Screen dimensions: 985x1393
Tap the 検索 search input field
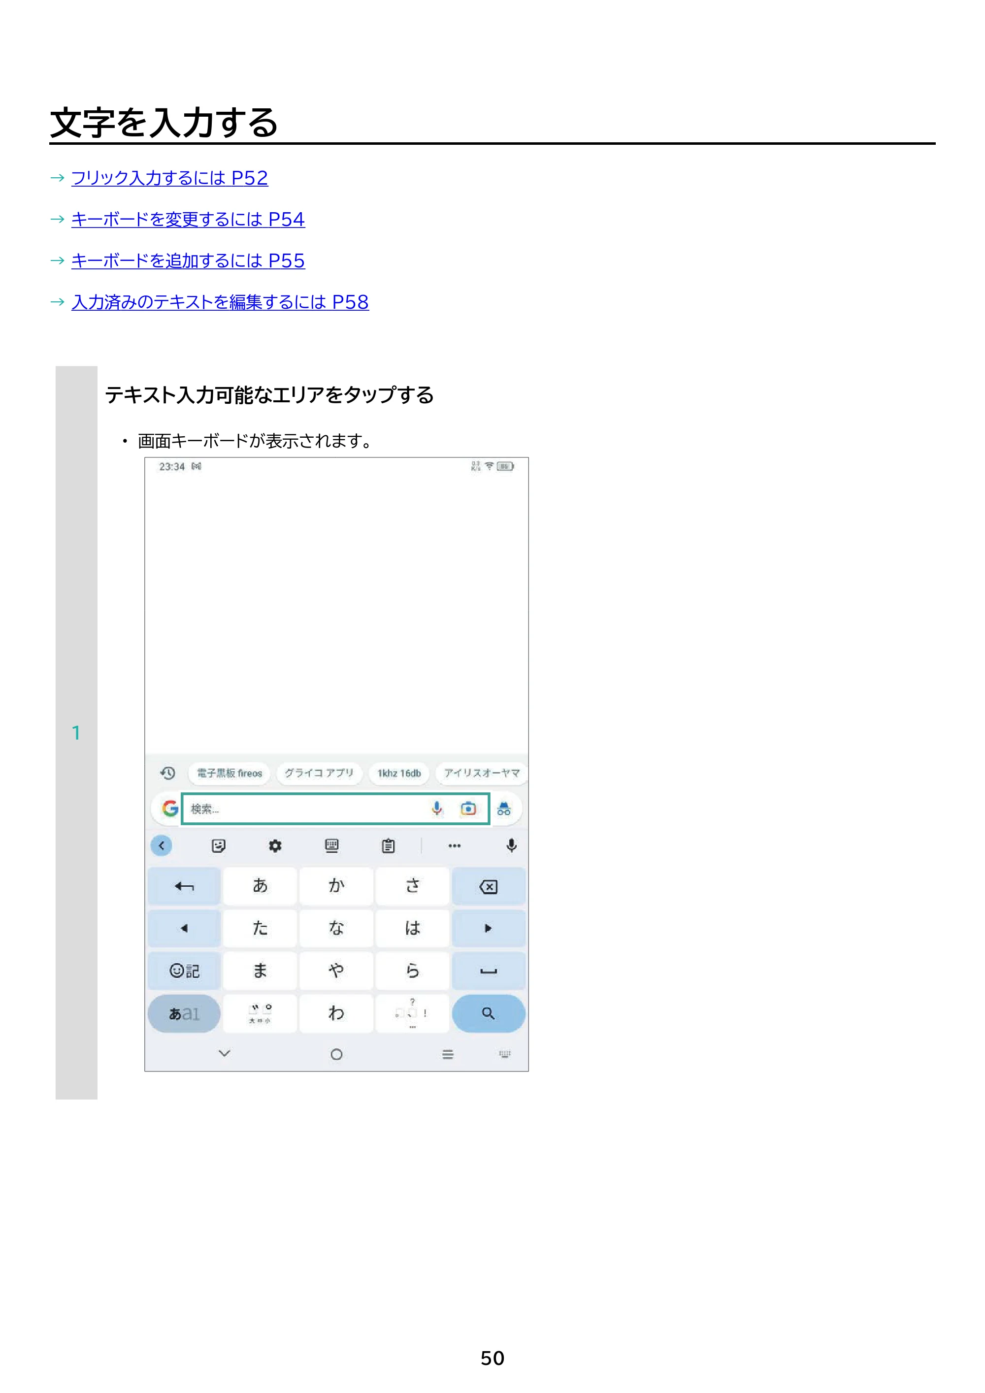pos(335,809)
